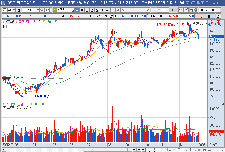Click the 매도 sell button

pos(210,16)
